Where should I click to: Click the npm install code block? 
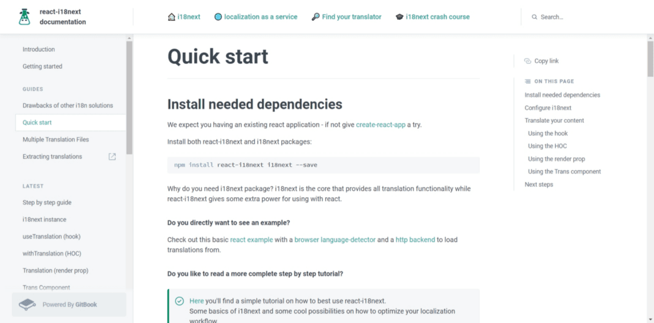(323, 165)
